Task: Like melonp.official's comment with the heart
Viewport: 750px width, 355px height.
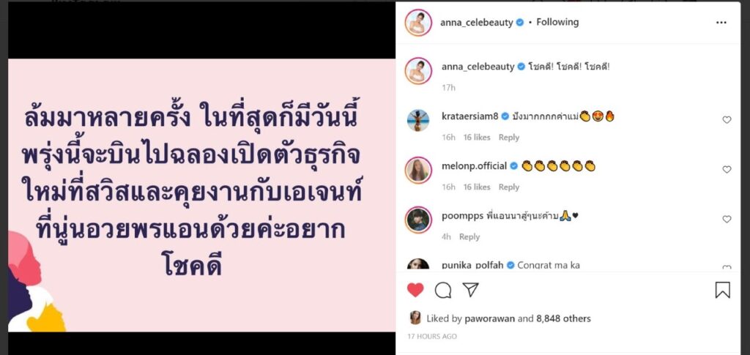Action: coord(727,170)
